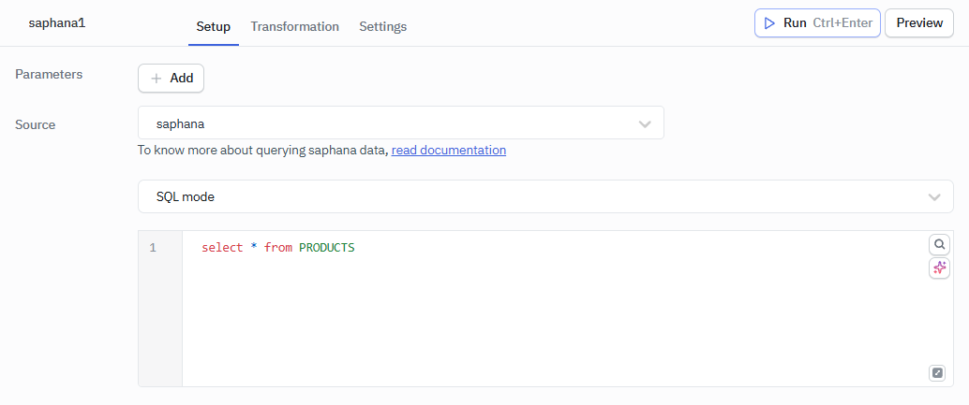Click the play triangle icon on Run
The image size is (969, 405).
point(769,23)
